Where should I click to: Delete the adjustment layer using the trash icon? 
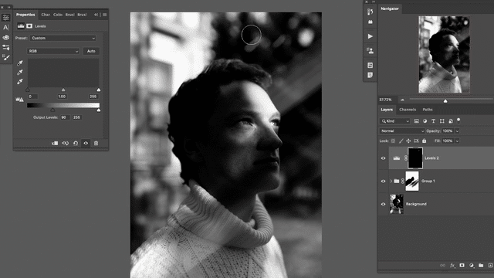(x=96, y=143)
